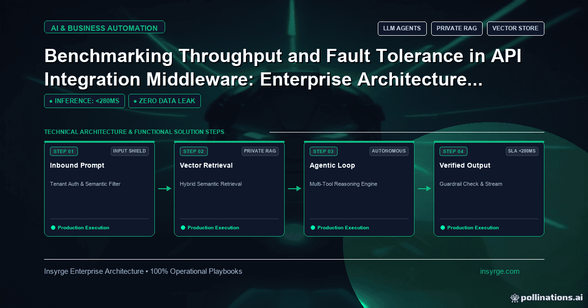Image resolution: width=588 pixels, height=308 pixels.
Task: Click the pollinations.ai logo icon
Action: (514, 297)
